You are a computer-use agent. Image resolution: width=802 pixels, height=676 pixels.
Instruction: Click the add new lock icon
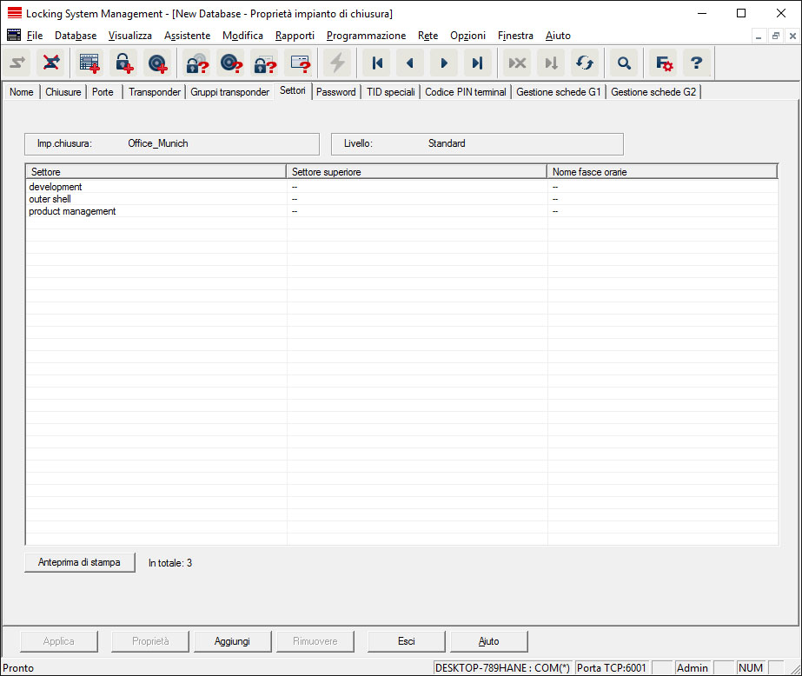point(123,63)
